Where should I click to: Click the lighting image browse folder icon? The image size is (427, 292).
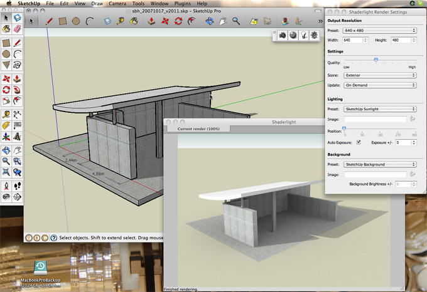413,118
